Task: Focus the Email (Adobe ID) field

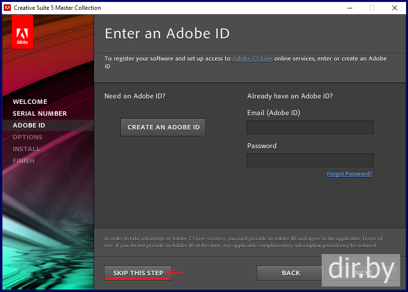Action: tap(309, 128)
